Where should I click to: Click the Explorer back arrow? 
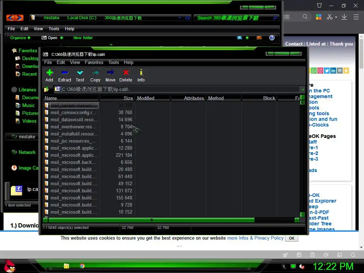10,18
